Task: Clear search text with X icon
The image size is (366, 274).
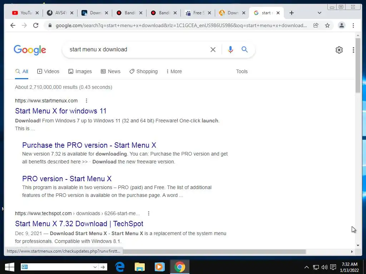Action: tap(213, 49)
